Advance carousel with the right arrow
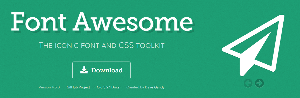 260,83
